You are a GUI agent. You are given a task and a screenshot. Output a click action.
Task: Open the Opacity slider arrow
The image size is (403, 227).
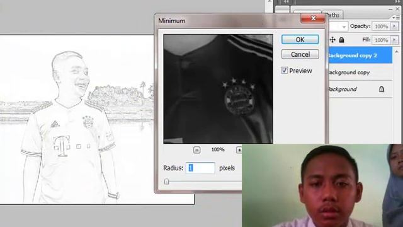[x=394, y=26]
